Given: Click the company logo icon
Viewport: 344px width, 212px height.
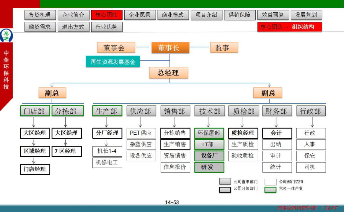Looking at the screenshot, I should (6, 35).
